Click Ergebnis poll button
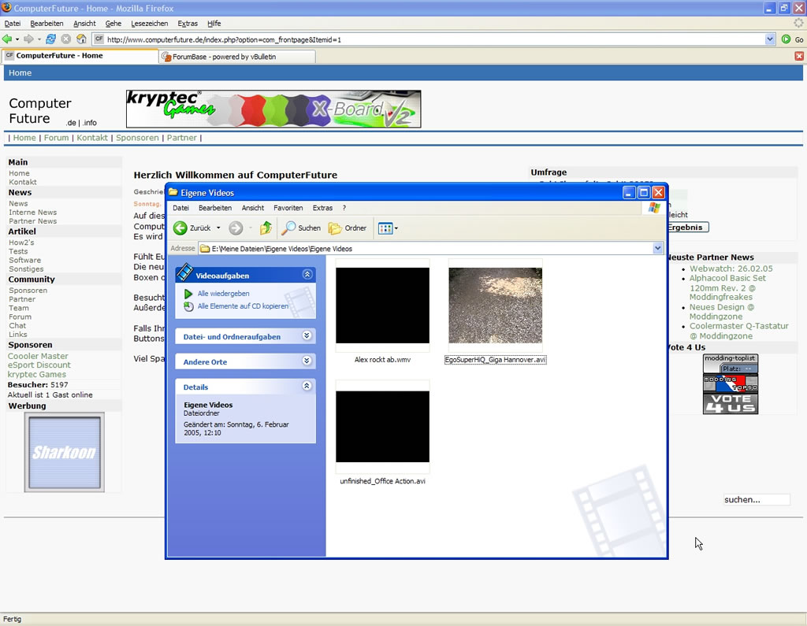This screenshot has width=807, height=626. point(686,227)
